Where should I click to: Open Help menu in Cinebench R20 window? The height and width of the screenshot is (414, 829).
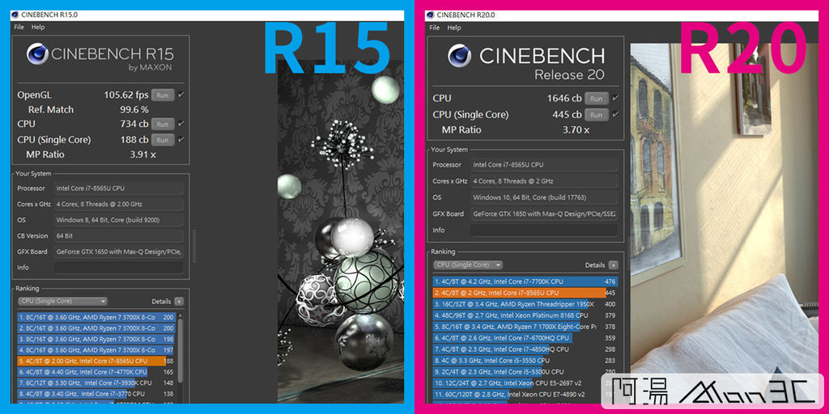(x=453, y=27)
